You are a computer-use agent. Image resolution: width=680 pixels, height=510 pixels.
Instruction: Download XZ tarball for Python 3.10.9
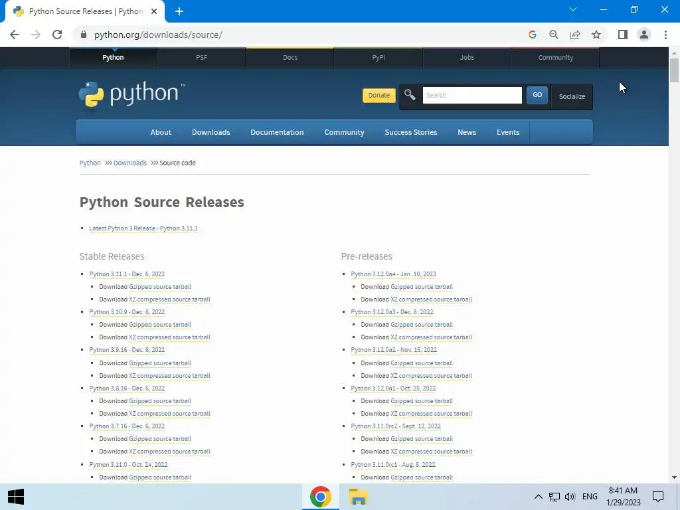169,337
